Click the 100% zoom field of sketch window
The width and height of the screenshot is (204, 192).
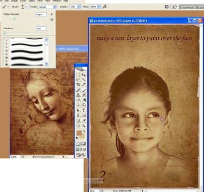click(15, 157)
